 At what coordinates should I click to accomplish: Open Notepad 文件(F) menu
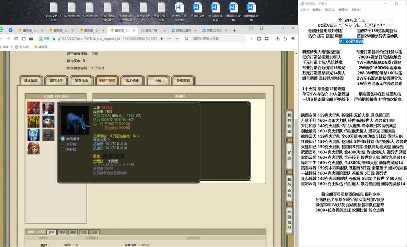[x=304, y=10]
